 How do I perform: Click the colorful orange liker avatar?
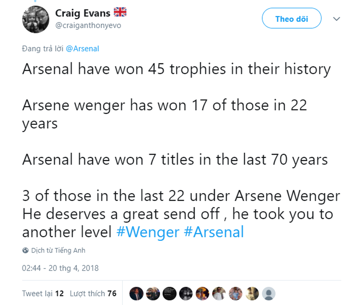click(202, 293)
